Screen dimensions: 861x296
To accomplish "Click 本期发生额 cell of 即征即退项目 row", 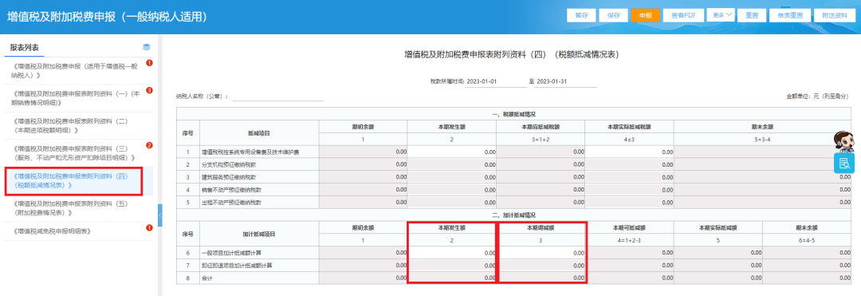I will (x=451, y=266).
